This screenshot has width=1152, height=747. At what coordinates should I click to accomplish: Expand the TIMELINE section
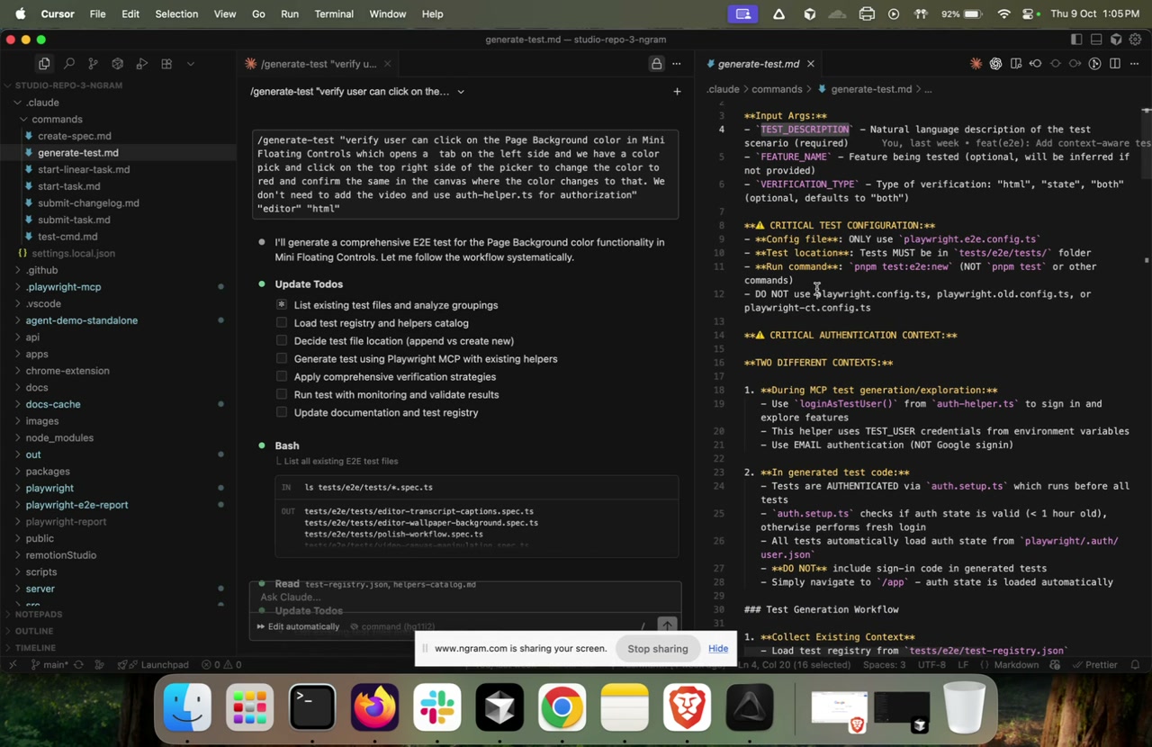34,648
